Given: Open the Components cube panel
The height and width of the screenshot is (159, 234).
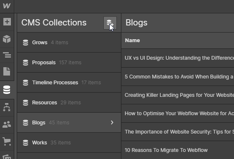Looking at the screenshot, I should pyautogui.click(x=7, y=39).
